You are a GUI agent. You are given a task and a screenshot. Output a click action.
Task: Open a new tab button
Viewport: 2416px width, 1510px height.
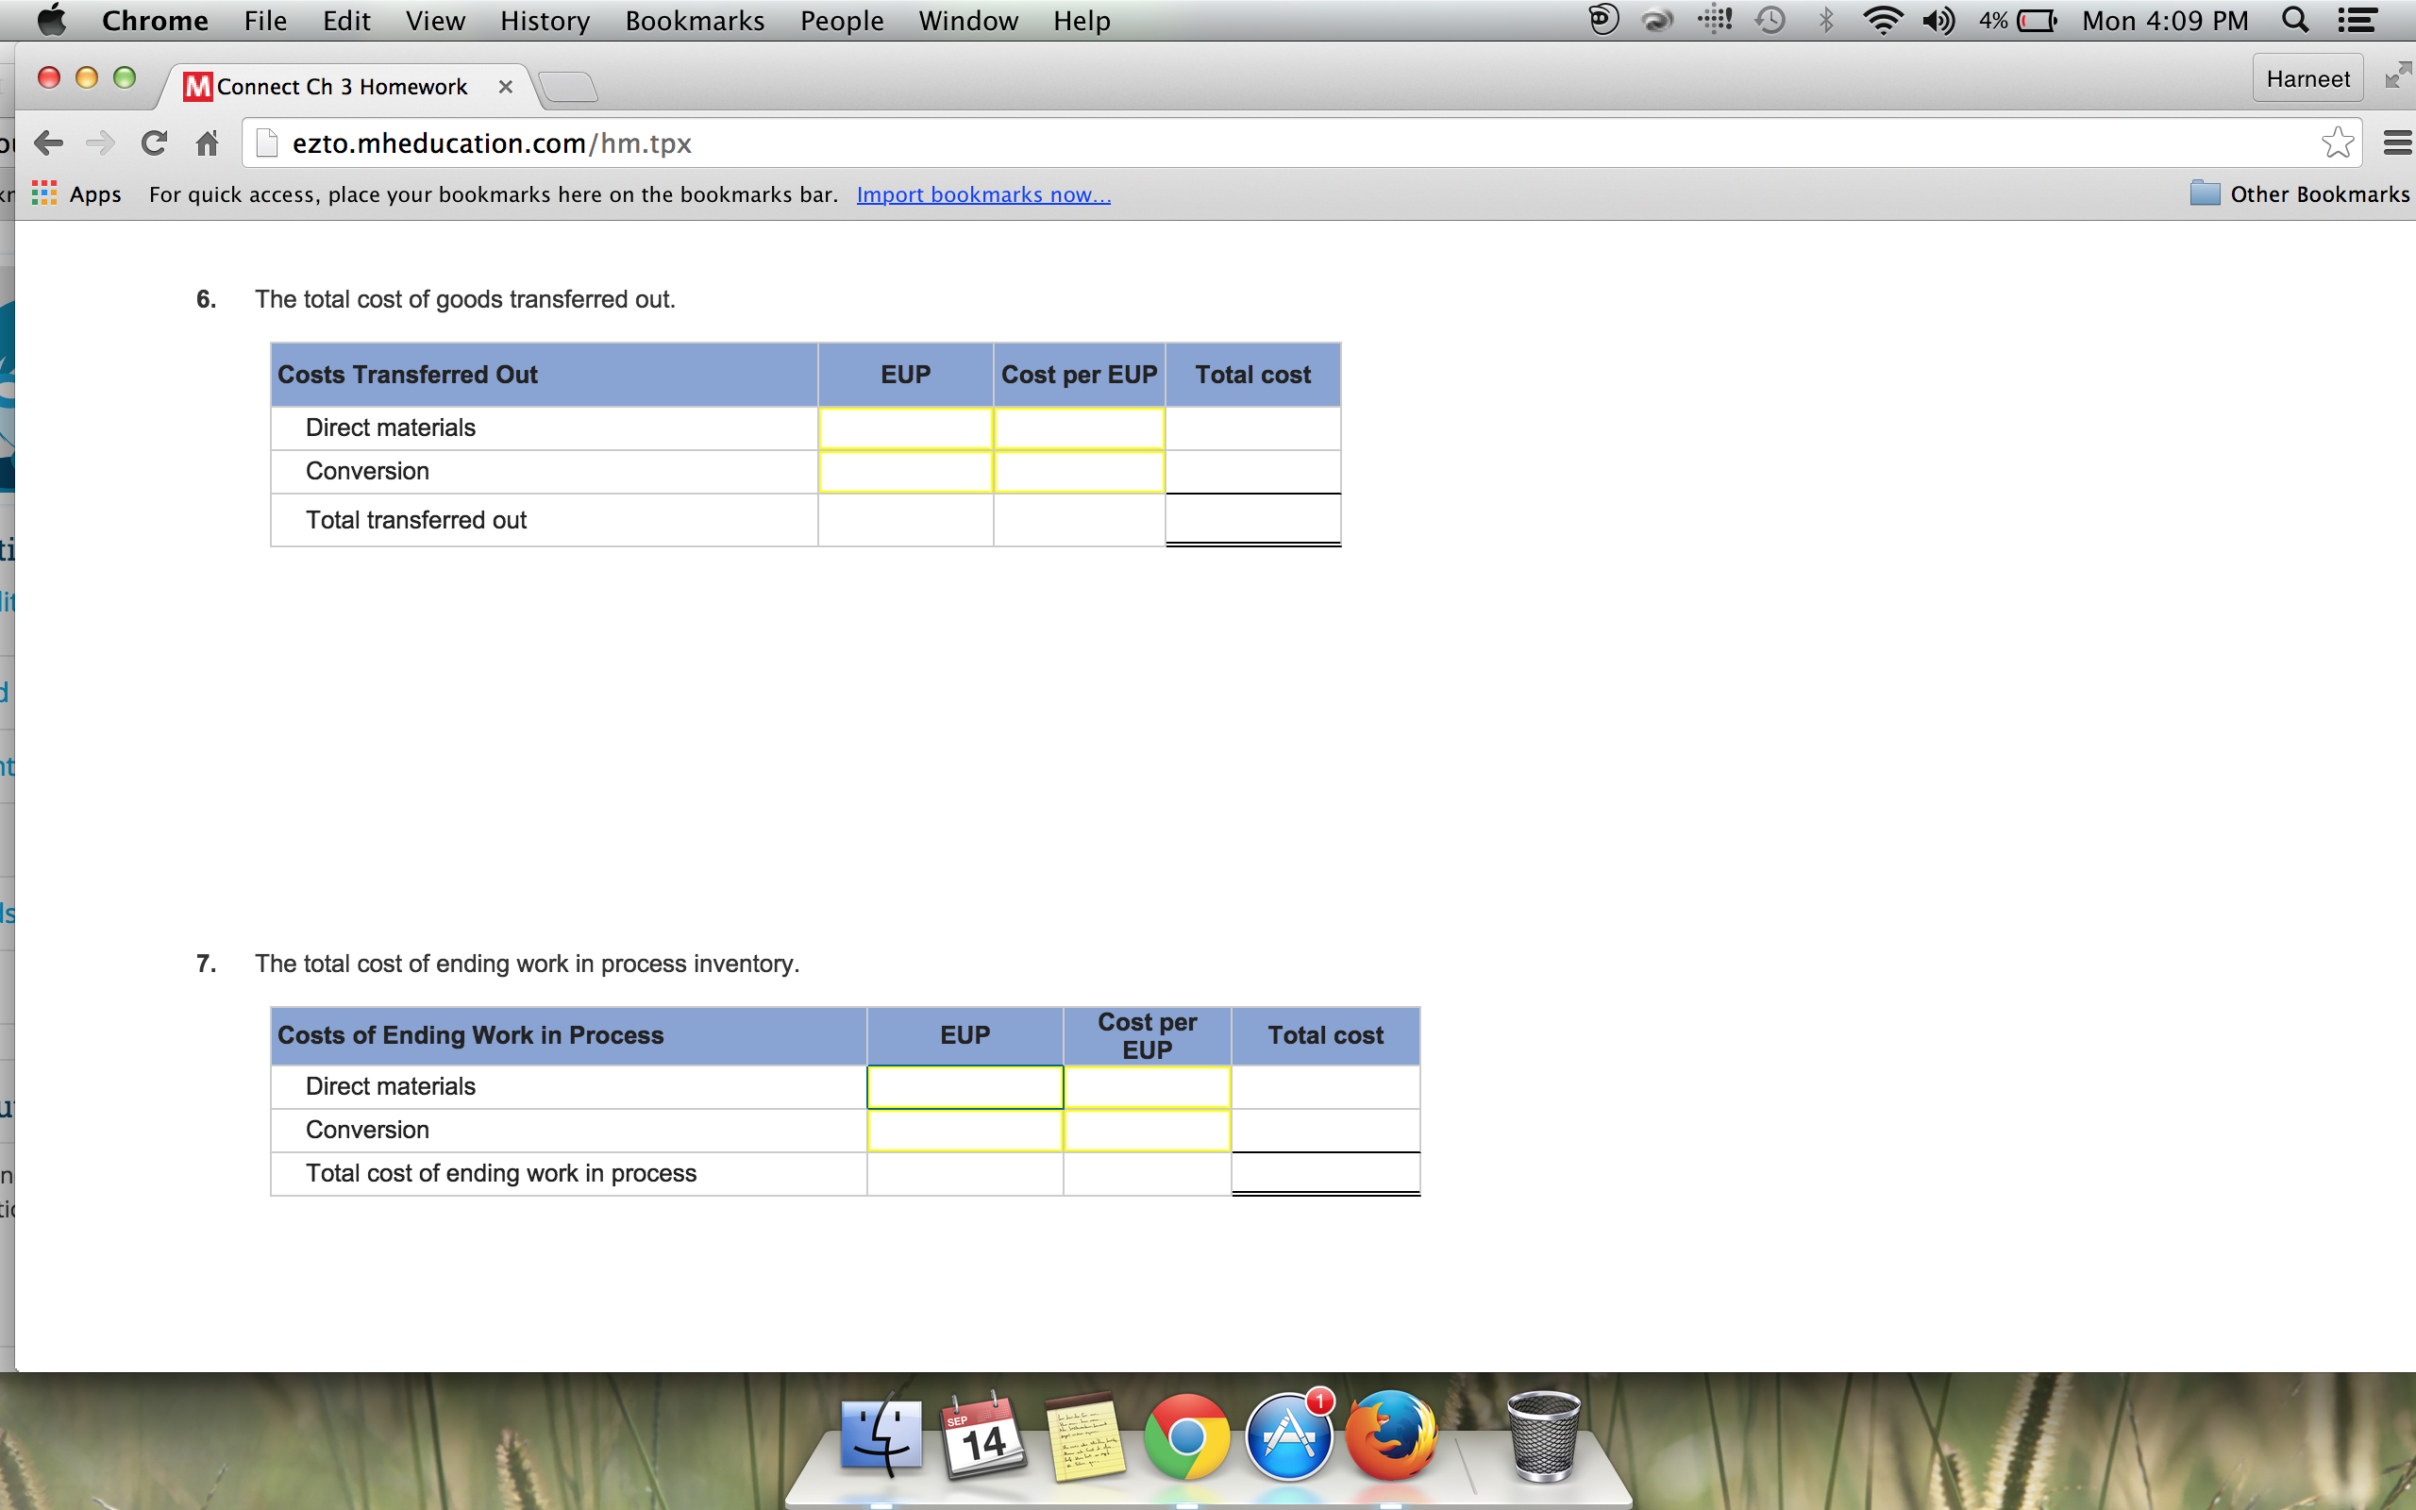(569, 88)
